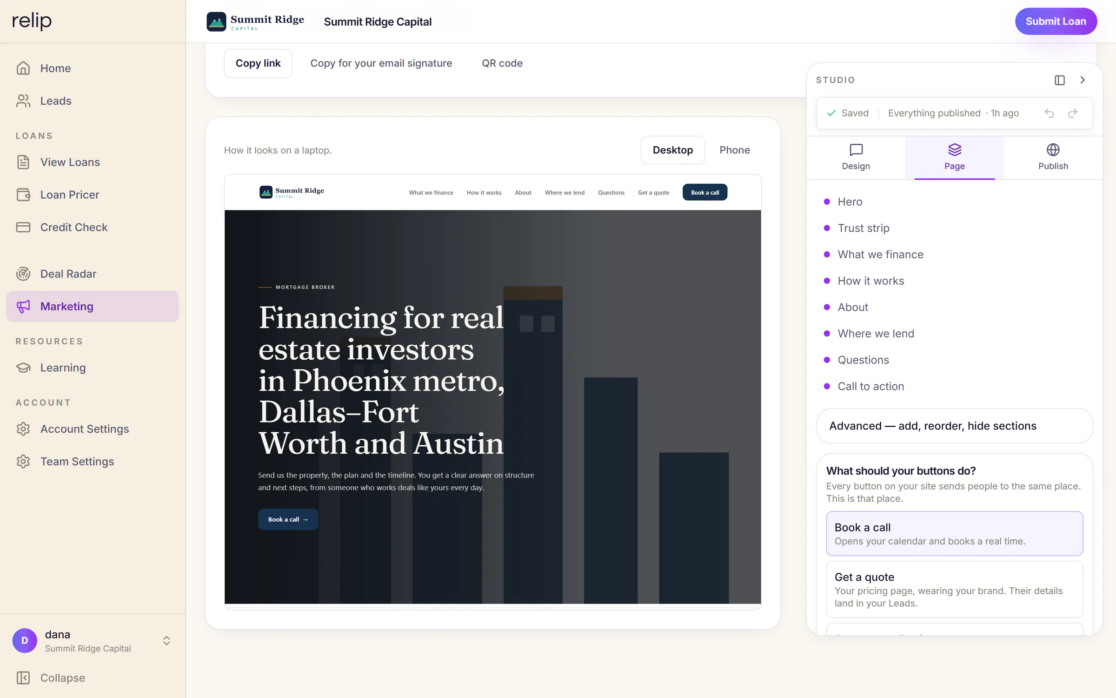The width and height of the screenshot is (1116, 698).
Task: Open the Leads people icon
Action: tap(23, 101)
